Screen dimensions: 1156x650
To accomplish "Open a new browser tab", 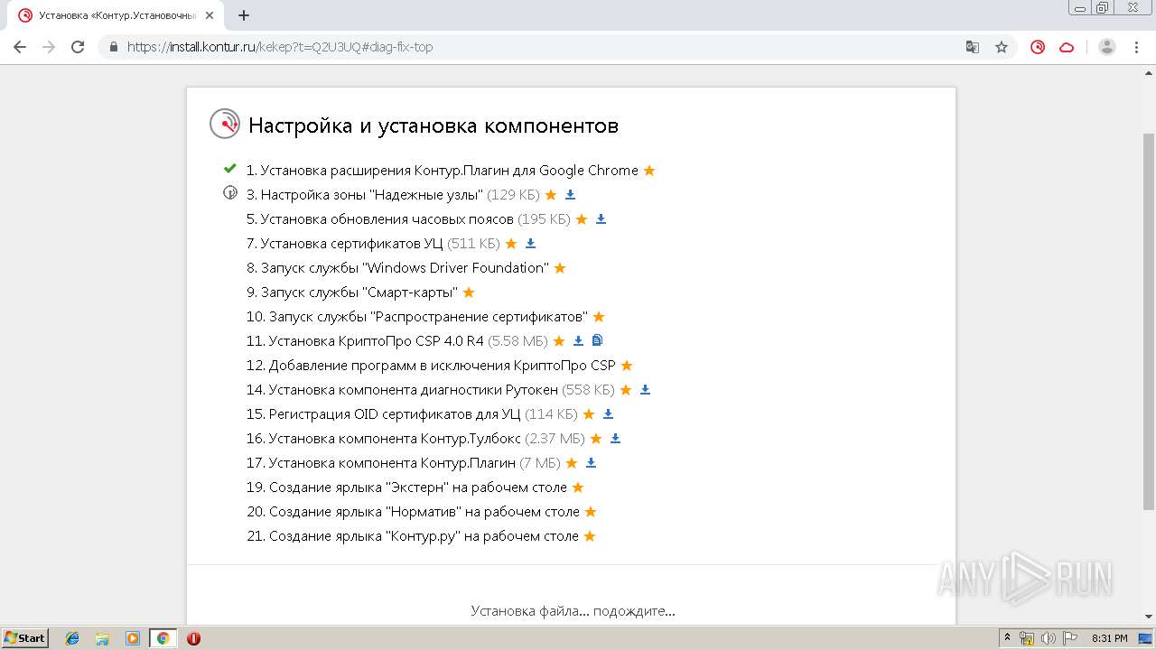I will (x=244, y=15).
